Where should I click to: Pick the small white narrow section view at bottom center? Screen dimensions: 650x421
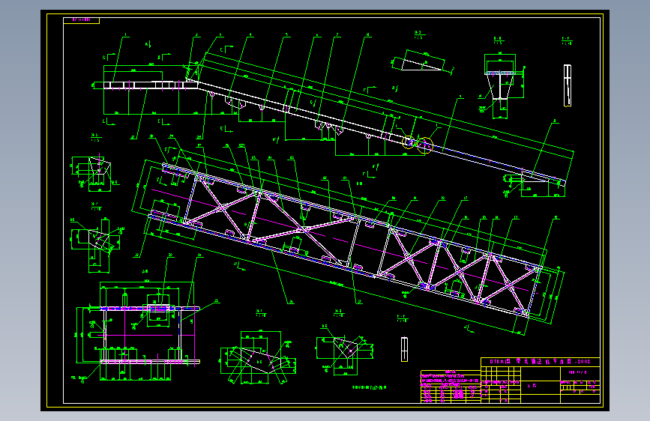pyautogui.click(x=404, y=349)
